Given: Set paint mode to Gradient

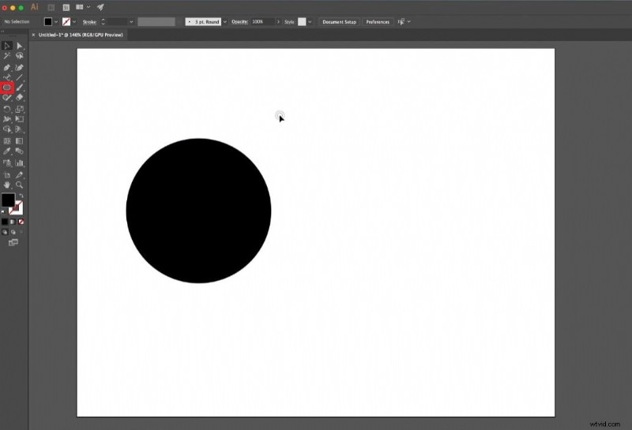Looking at the screenshot, I should 13,222.
